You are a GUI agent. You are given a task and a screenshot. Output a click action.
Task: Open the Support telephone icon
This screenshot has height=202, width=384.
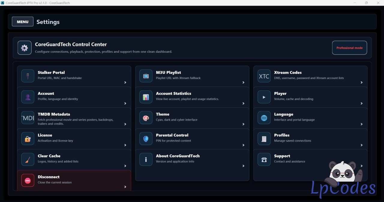264,160
